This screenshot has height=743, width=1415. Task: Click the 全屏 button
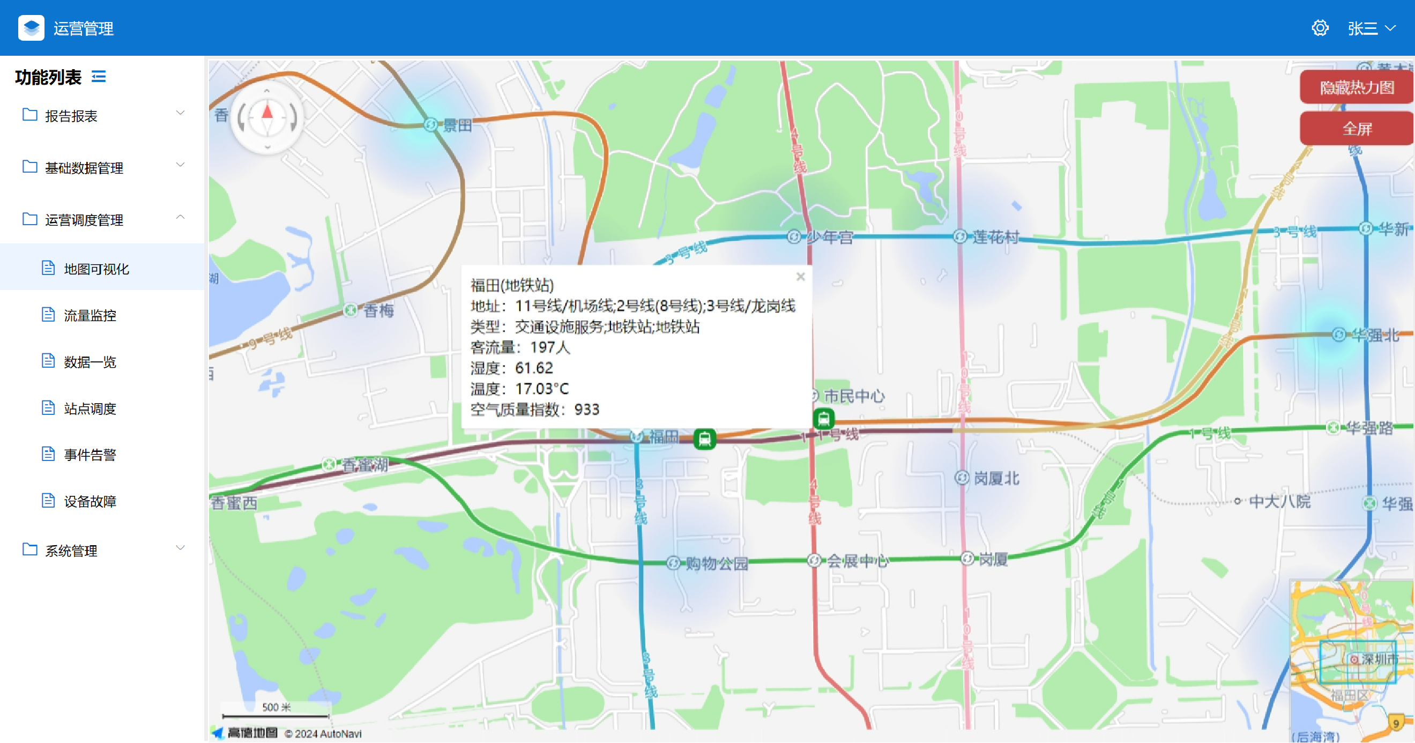pos(1357,129)
